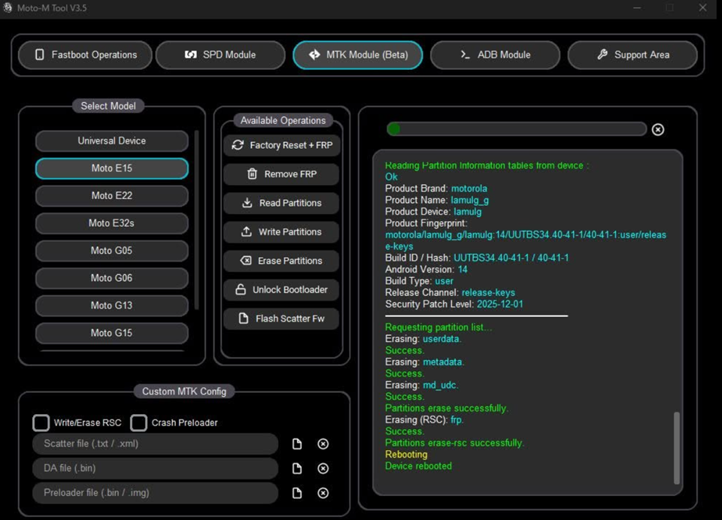Screen dimensions: 722x520
Task: Switch to the SPD Module tab
Action: pyautogui.click(x=220, y=55)
